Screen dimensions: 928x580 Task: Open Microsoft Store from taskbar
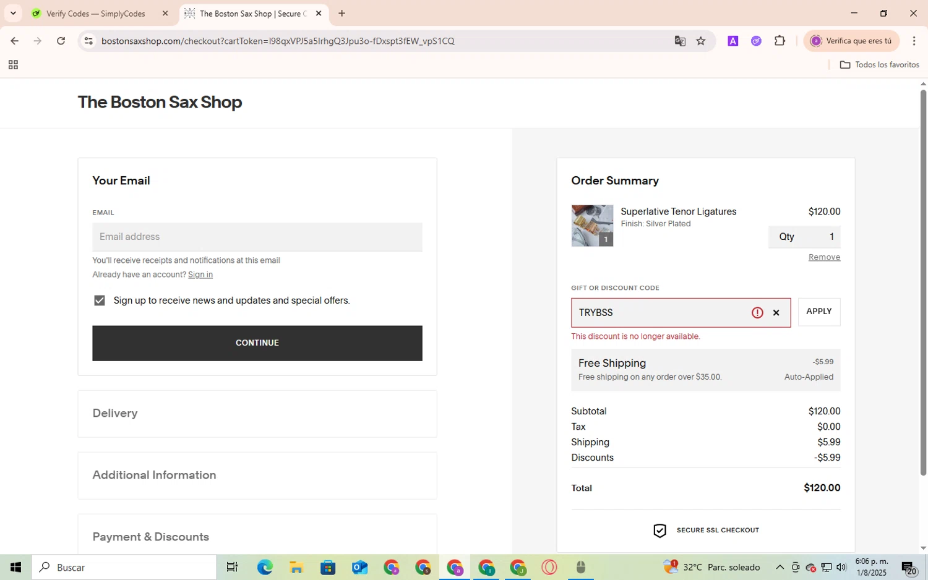tap(328, 567)
